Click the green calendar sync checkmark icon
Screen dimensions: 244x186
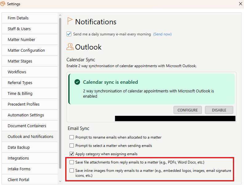coord(77,82)
